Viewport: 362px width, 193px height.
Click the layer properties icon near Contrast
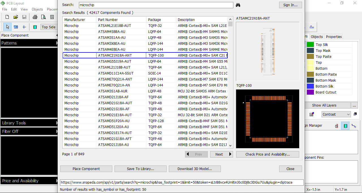tap(312, 114)
